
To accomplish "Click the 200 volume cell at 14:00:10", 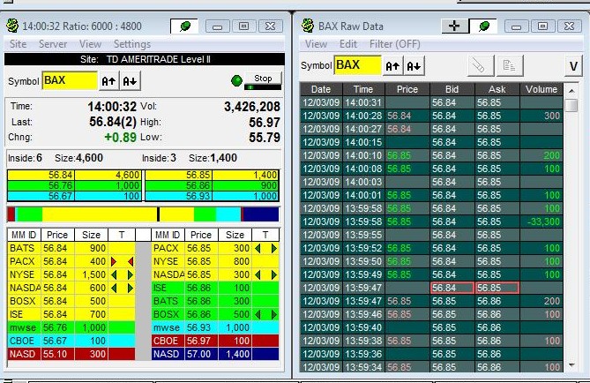I will click(x=541, y=155).
